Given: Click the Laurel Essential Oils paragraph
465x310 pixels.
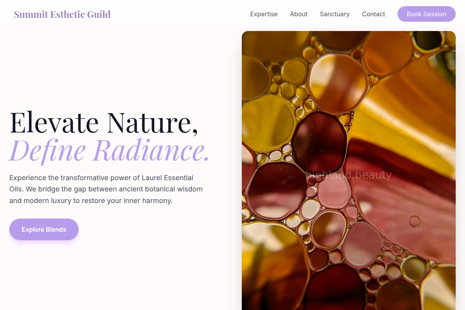Looking at the screenshot, I should pyautogui.click(x=106, y=189).
